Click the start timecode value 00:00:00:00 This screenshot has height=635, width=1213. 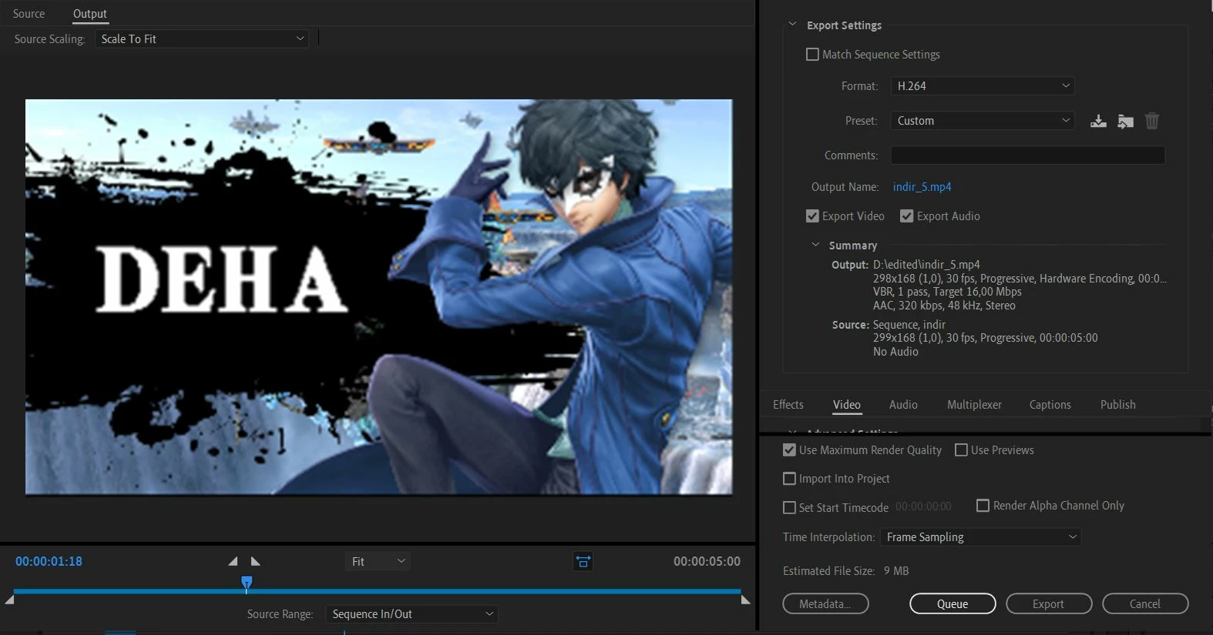923,506
